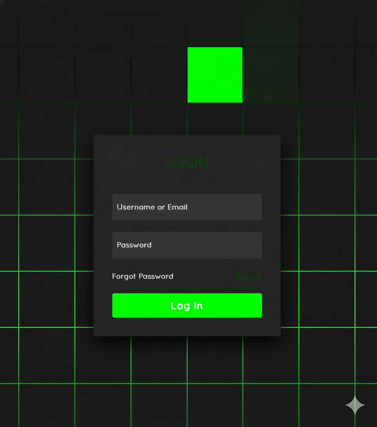Click the partial grid cell above the bright green square
This screenshot has width=377, height=427.
[215, 31]
